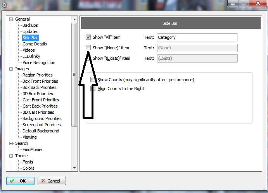Click the General category label
The height and width of the screenshot is (193, 268).
[x=22, y=19]
